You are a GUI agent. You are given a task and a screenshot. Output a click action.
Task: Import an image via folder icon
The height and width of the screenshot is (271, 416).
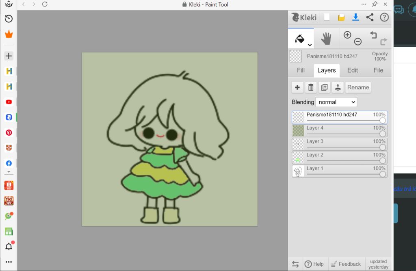point(341,17)
